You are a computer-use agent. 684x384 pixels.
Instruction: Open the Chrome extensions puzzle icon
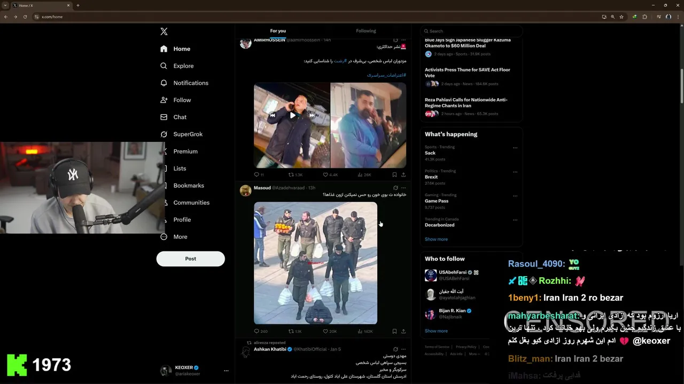644,17
